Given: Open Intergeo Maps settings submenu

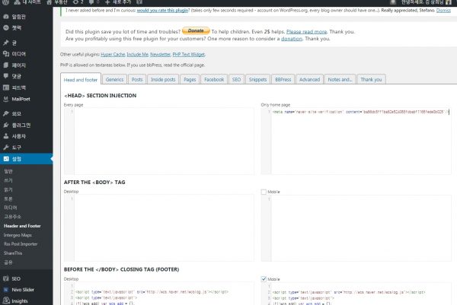Looking at the screenshot, I should coord(18,235).
